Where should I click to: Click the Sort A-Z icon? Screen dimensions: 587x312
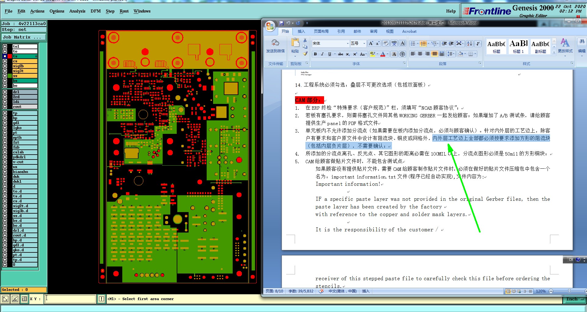click(470, 43)
